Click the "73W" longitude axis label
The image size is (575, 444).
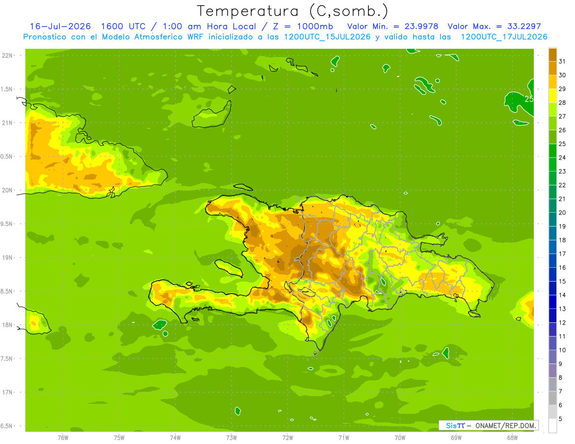click(x=231, y=438)
